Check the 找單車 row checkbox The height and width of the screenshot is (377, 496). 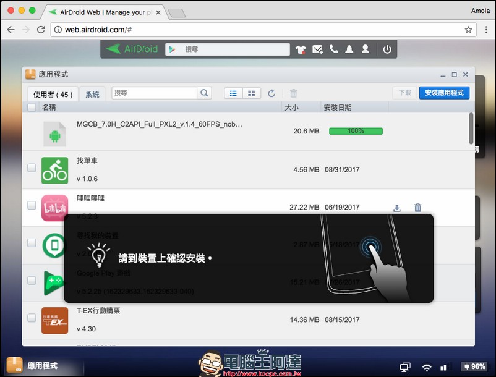click(32, 167)
